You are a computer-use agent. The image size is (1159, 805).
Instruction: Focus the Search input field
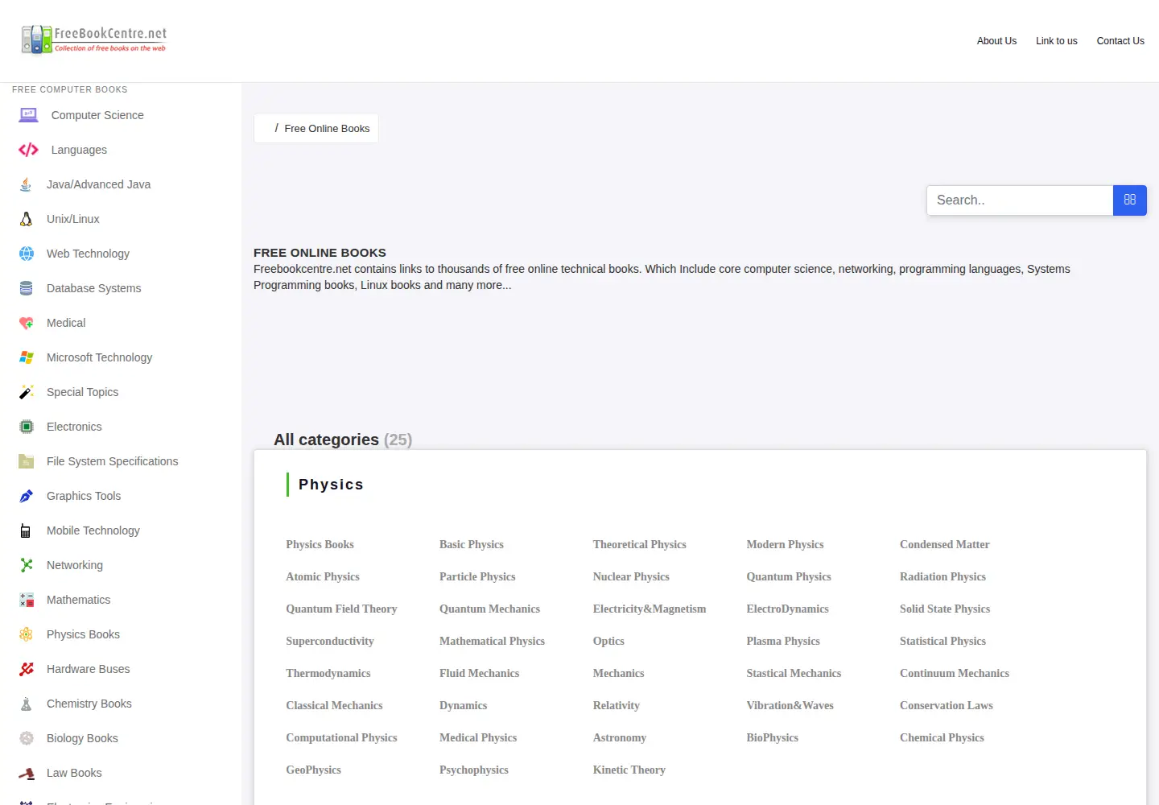click(x=1020, y=200)
